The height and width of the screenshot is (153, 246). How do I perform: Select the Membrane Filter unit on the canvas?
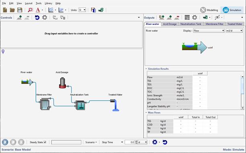(x=45, y=104)
